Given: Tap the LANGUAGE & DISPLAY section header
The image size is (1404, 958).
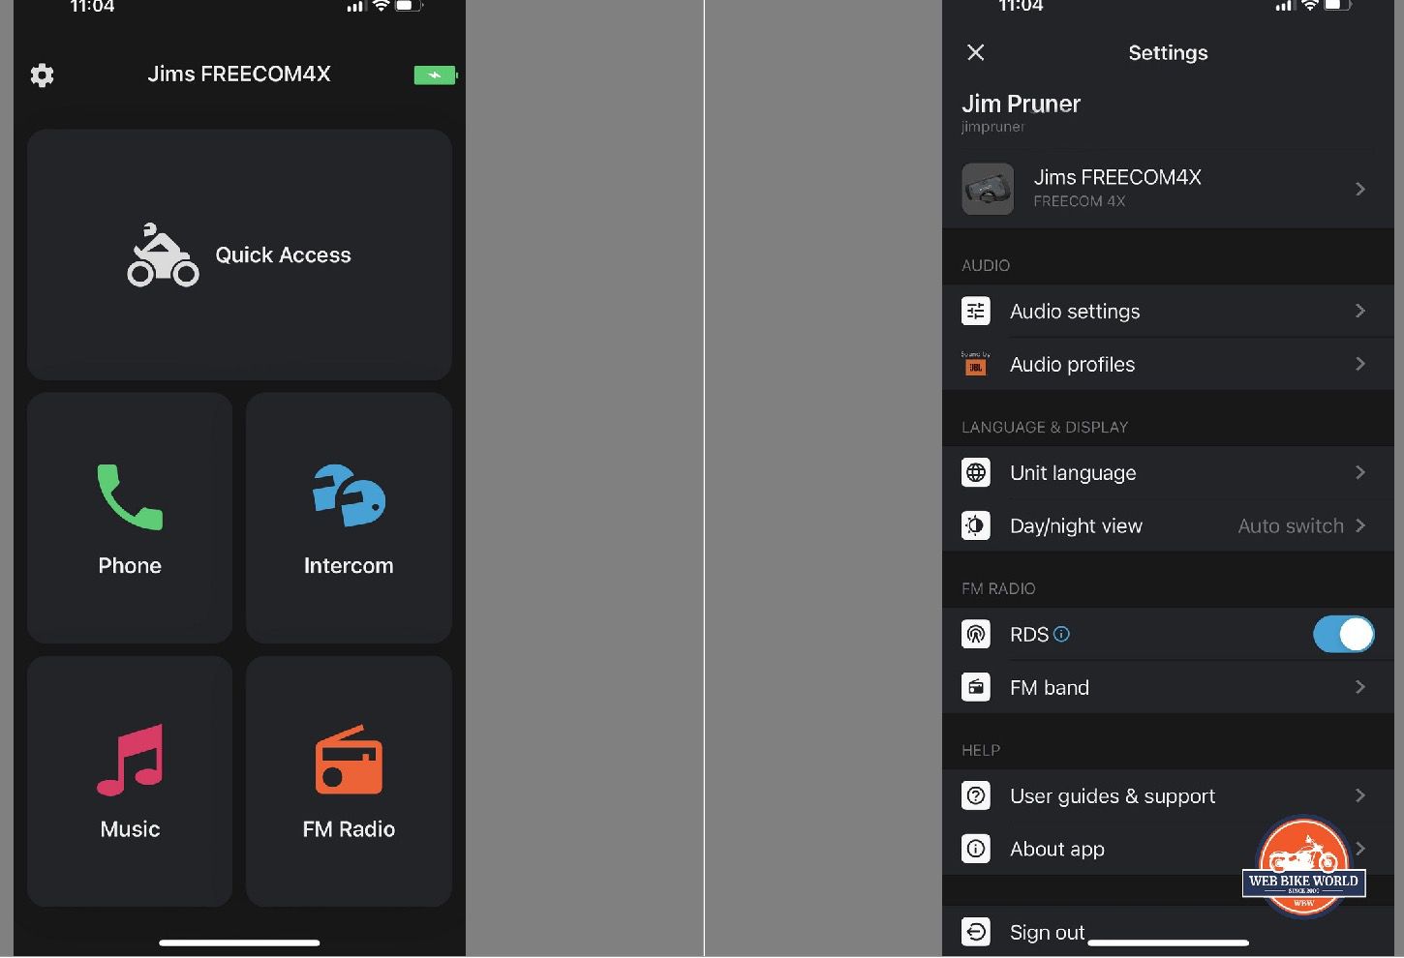Looking at the screenshot, I should [1045, 427].
